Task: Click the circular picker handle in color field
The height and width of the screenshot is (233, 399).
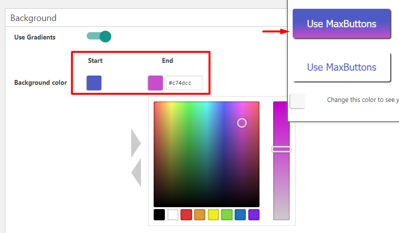Action: pos(242,123)
